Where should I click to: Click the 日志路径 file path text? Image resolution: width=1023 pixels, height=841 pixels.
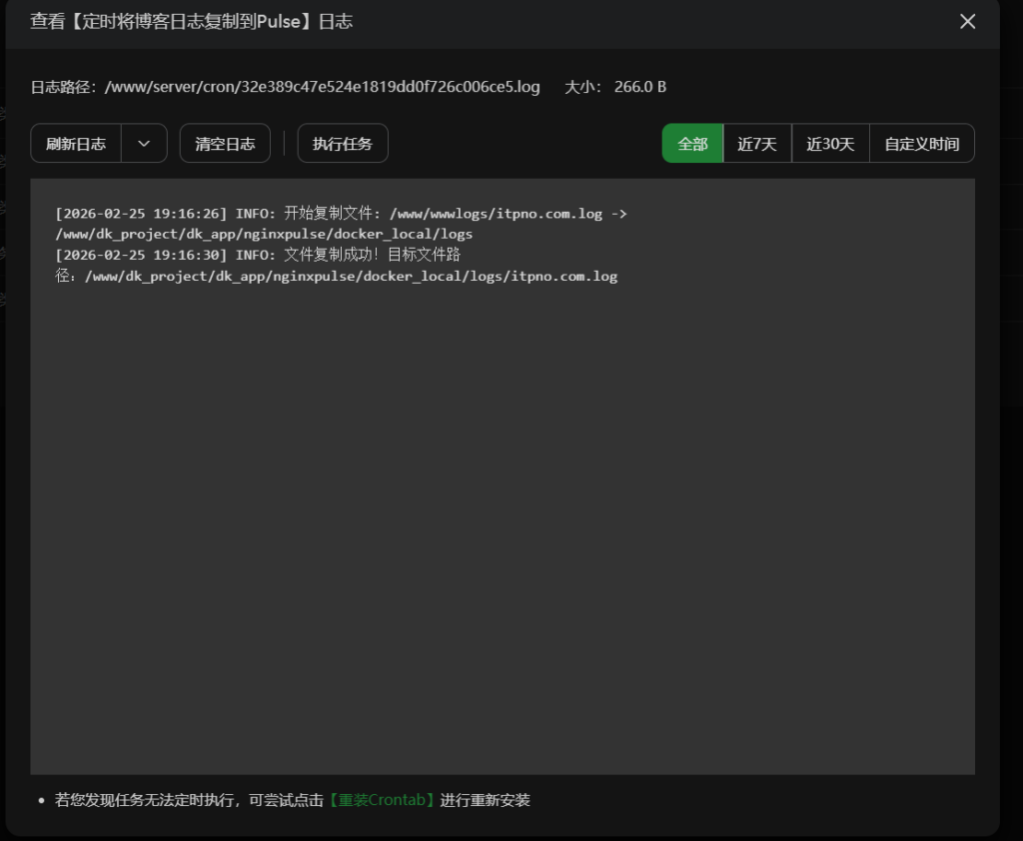coord(322,87)
